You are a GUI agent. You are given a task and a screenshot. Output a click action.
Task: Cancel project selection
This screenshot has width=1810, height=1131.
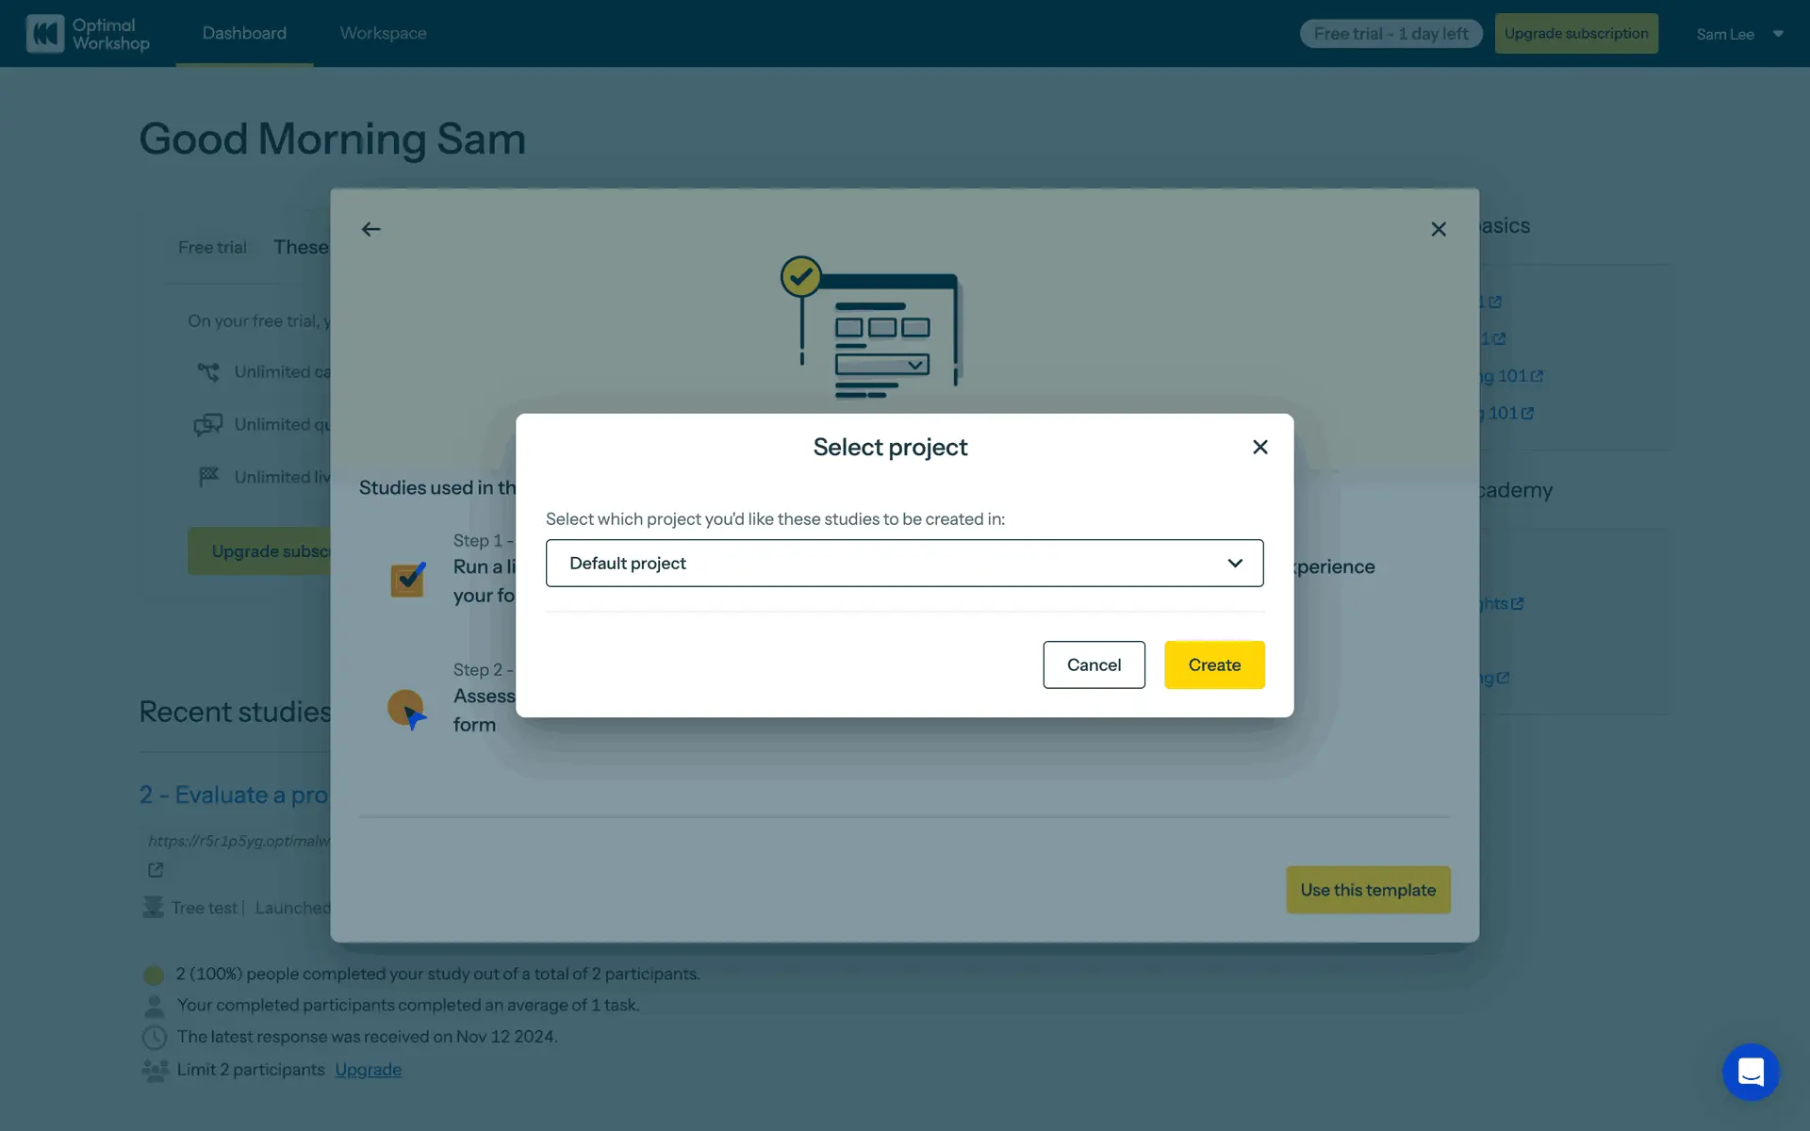(1093, 664)
